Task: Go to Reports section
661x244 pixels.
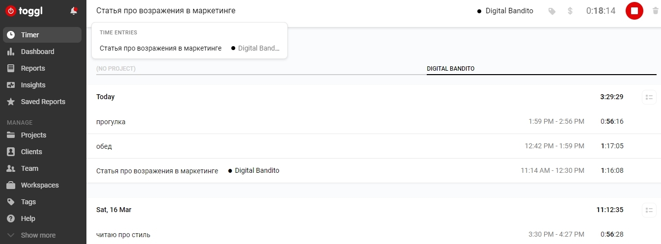Action: pos(33,68)
